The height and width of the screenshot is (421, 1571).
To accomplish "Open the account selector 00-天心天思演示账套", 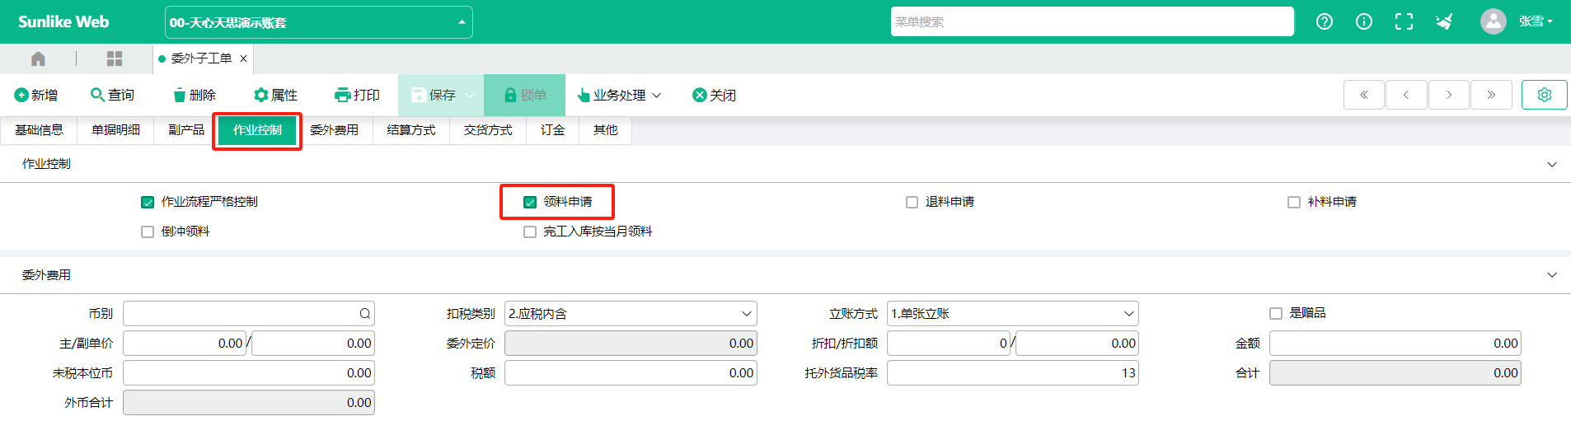I will point(318,22).
